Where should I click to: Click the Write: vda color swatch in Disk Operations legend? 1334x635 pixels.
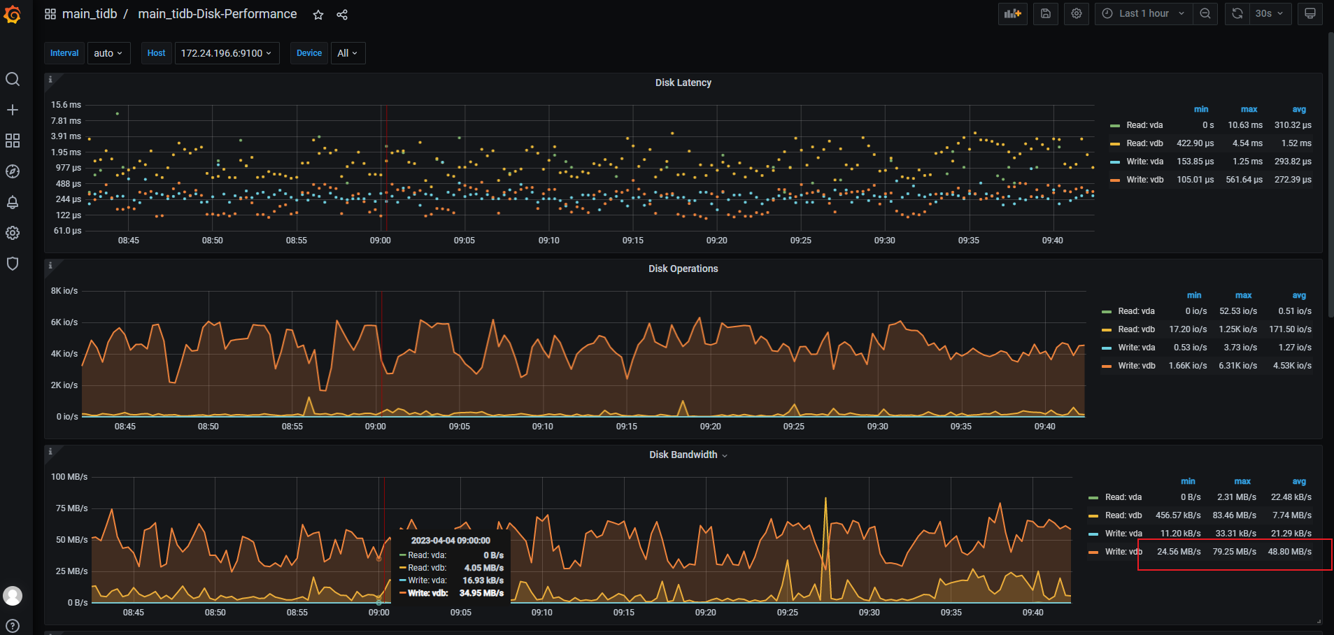pyautogui.click(x=1106, y=348)
